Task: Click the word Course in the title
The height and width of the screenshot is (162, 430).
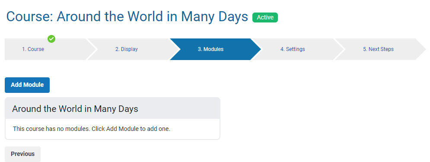Action: click(29, 17)
